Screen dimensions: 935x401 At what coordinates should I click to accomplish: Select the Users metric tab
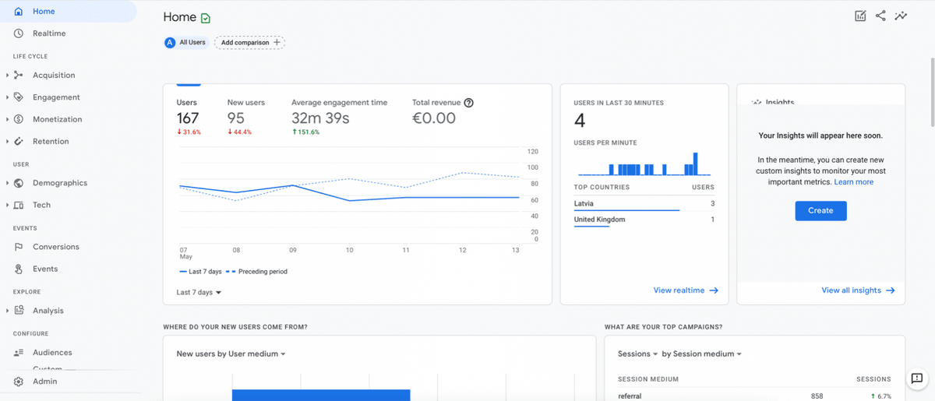190,117
